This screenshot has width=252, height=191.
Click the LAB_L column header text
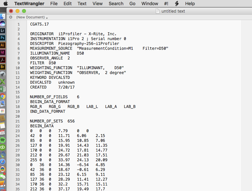tap(92, 107)
